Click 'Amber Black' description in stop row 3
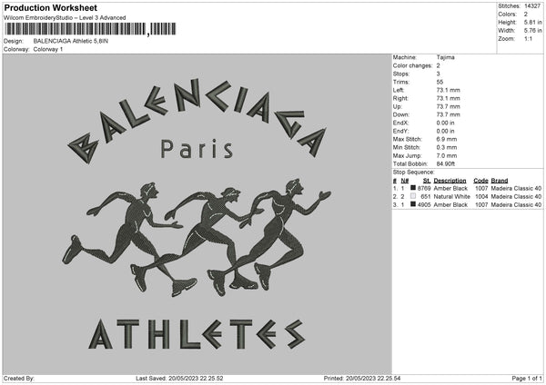 tap(450, 204)
